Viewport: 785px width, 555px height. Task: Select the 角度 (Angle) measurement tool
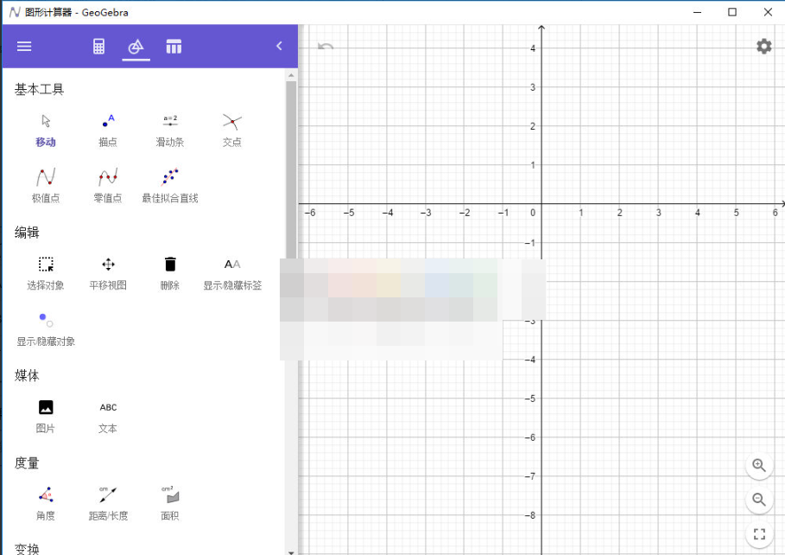point(44,500)
